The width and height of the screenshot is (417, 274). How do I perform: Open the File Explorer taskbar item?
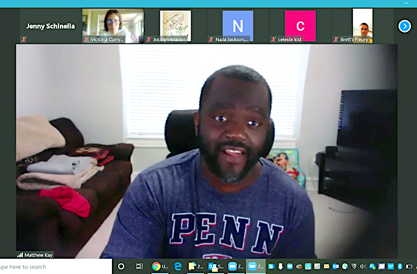(x=196, y=266)
